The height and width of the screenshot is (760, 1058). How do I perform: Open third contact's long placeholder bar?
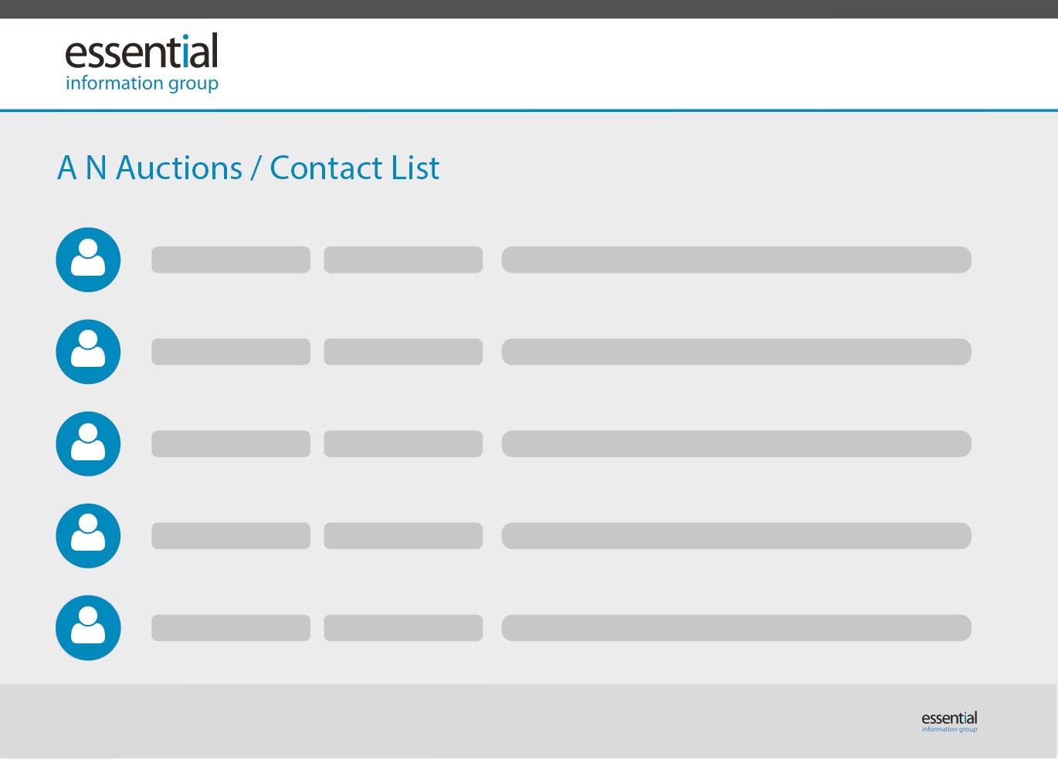tap(736, 443)
